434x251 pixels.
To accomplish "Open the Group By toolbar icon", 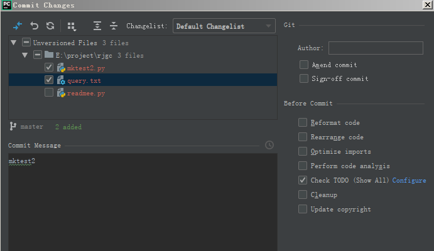I will tap(72, 26).
